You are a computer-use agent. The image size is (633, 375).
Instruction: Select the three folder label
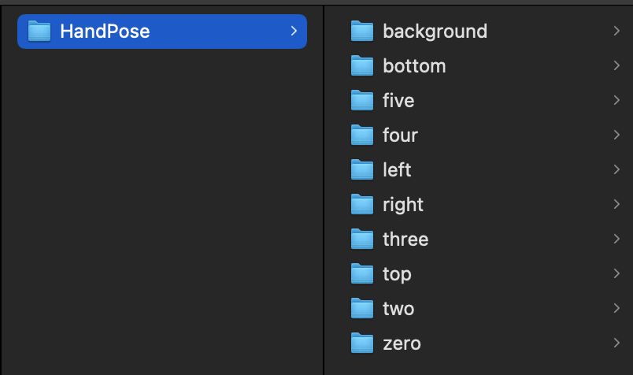[405, 239]
